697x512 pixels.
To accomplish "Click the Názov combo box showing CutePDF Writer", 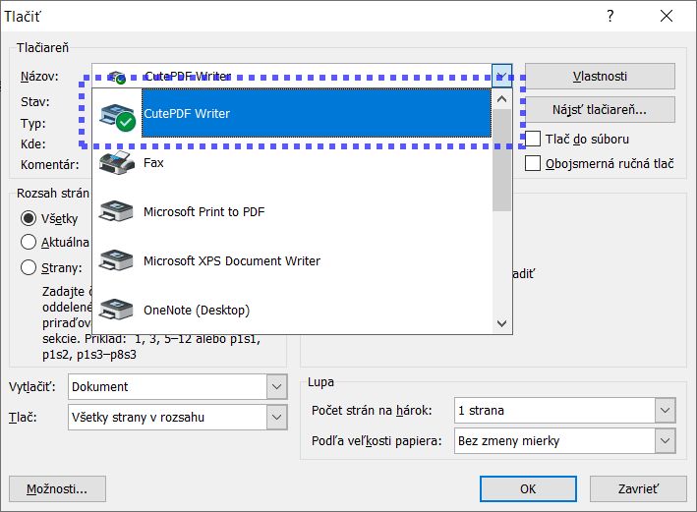I will 302,76.
